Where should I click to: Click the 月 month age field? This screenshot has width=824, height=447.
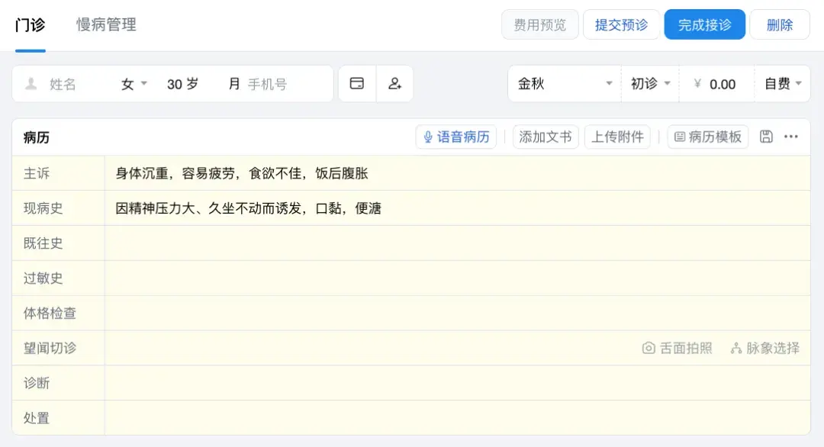click(x=234, y=84)
